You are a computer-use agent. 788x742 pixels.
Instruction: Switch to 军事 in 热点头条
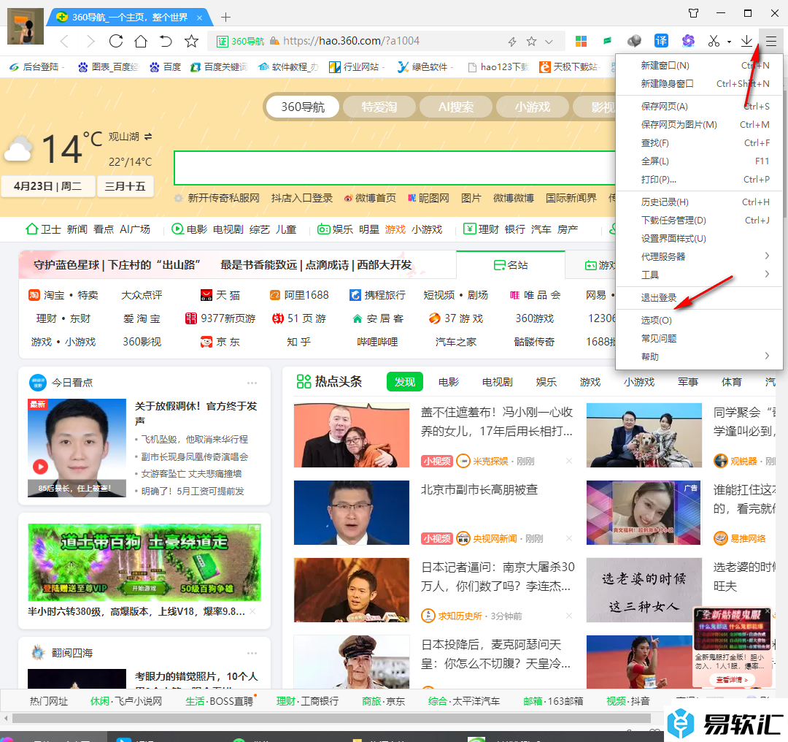tap(687, 382)
